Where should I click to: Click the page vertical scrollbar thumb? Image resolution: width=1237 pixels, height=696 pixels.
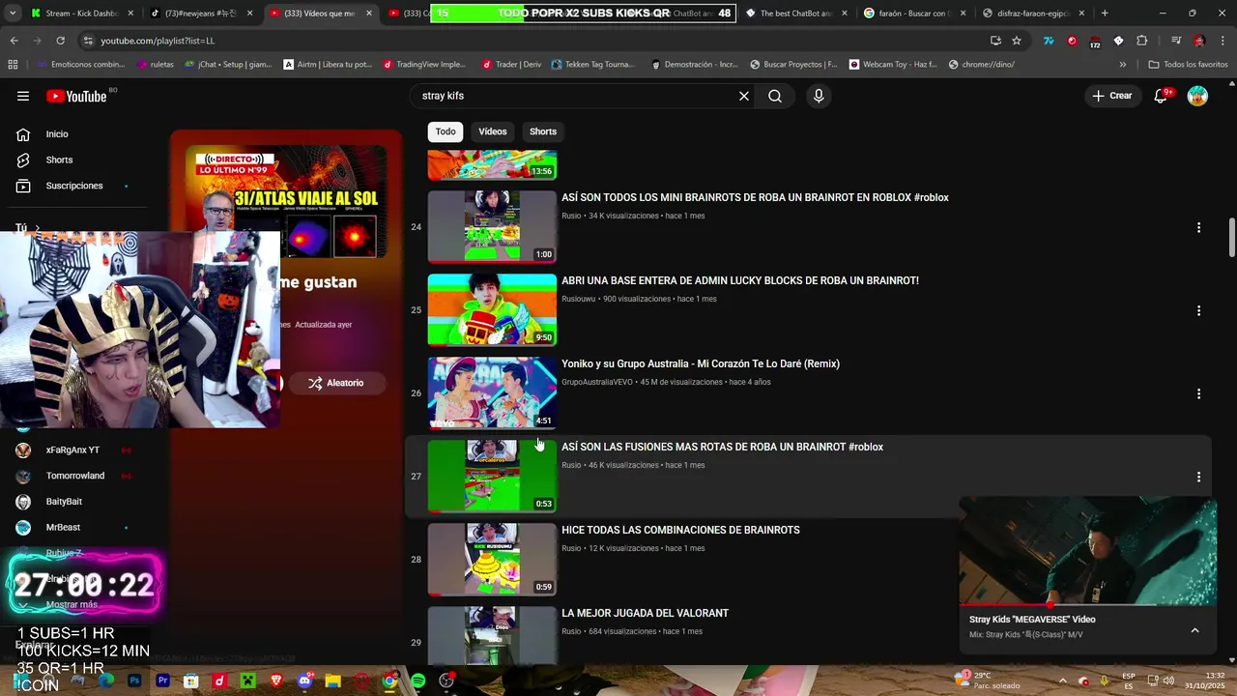(1231, 238)
